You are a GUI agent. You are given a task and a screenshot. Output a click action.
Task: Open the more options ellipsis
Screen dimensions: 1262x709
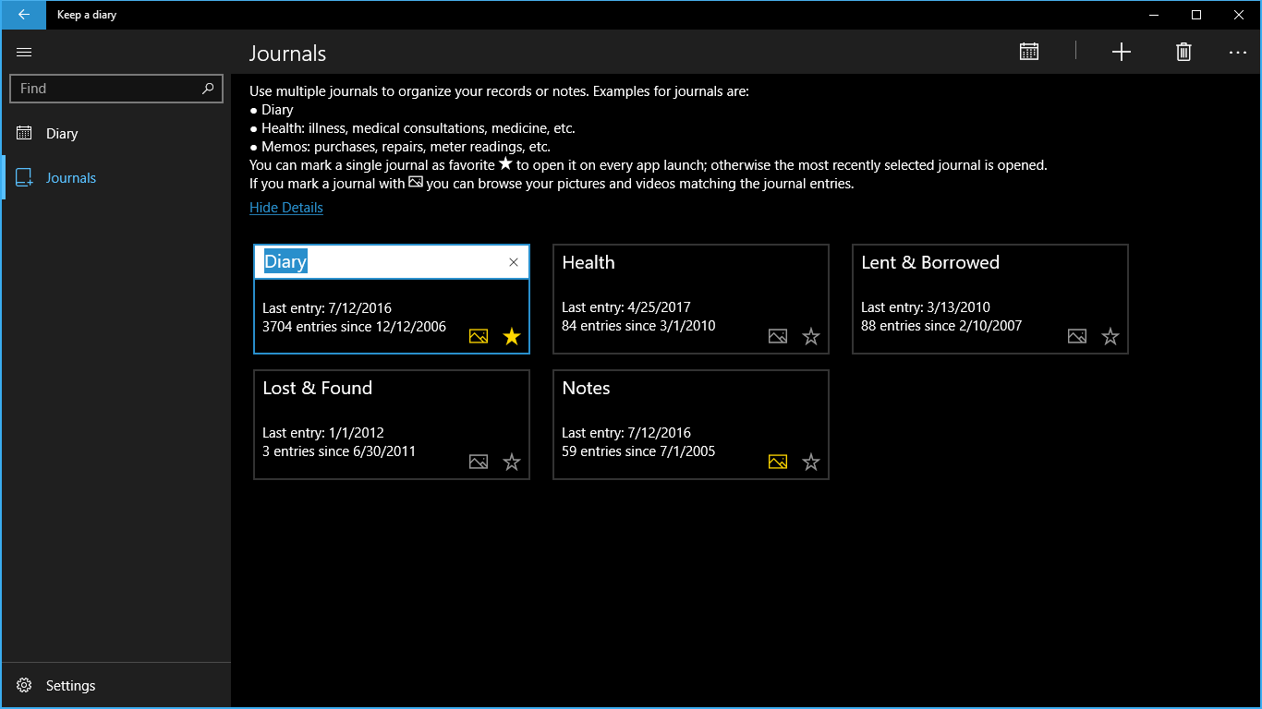[x=1238, y=53]
